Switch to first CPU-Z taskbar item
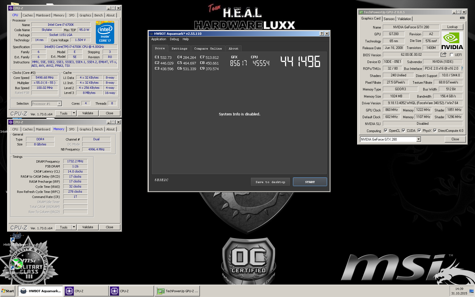475x297 pixels. click(x=86, y=291)
